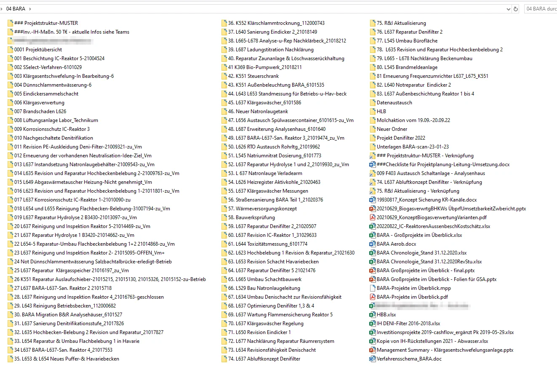Screen dimensions: 557x366
Task: Select Word icon of BARA Aerob.docx
Action: click(372, 244)
